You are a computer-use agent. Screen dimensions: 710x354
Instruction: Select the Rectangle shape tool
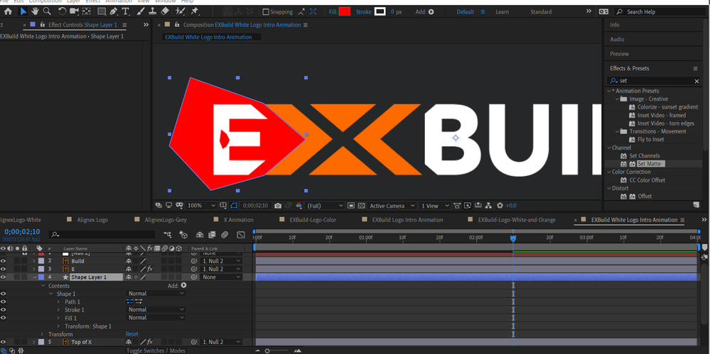click(102, 11)
